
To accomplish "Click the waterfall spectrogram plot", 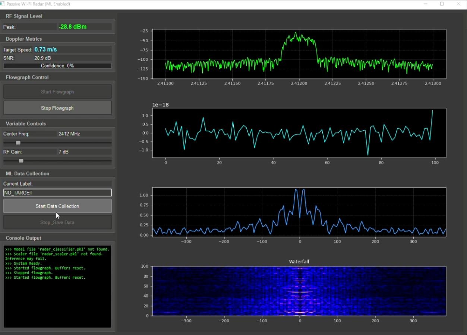I will tap(299, 291).
